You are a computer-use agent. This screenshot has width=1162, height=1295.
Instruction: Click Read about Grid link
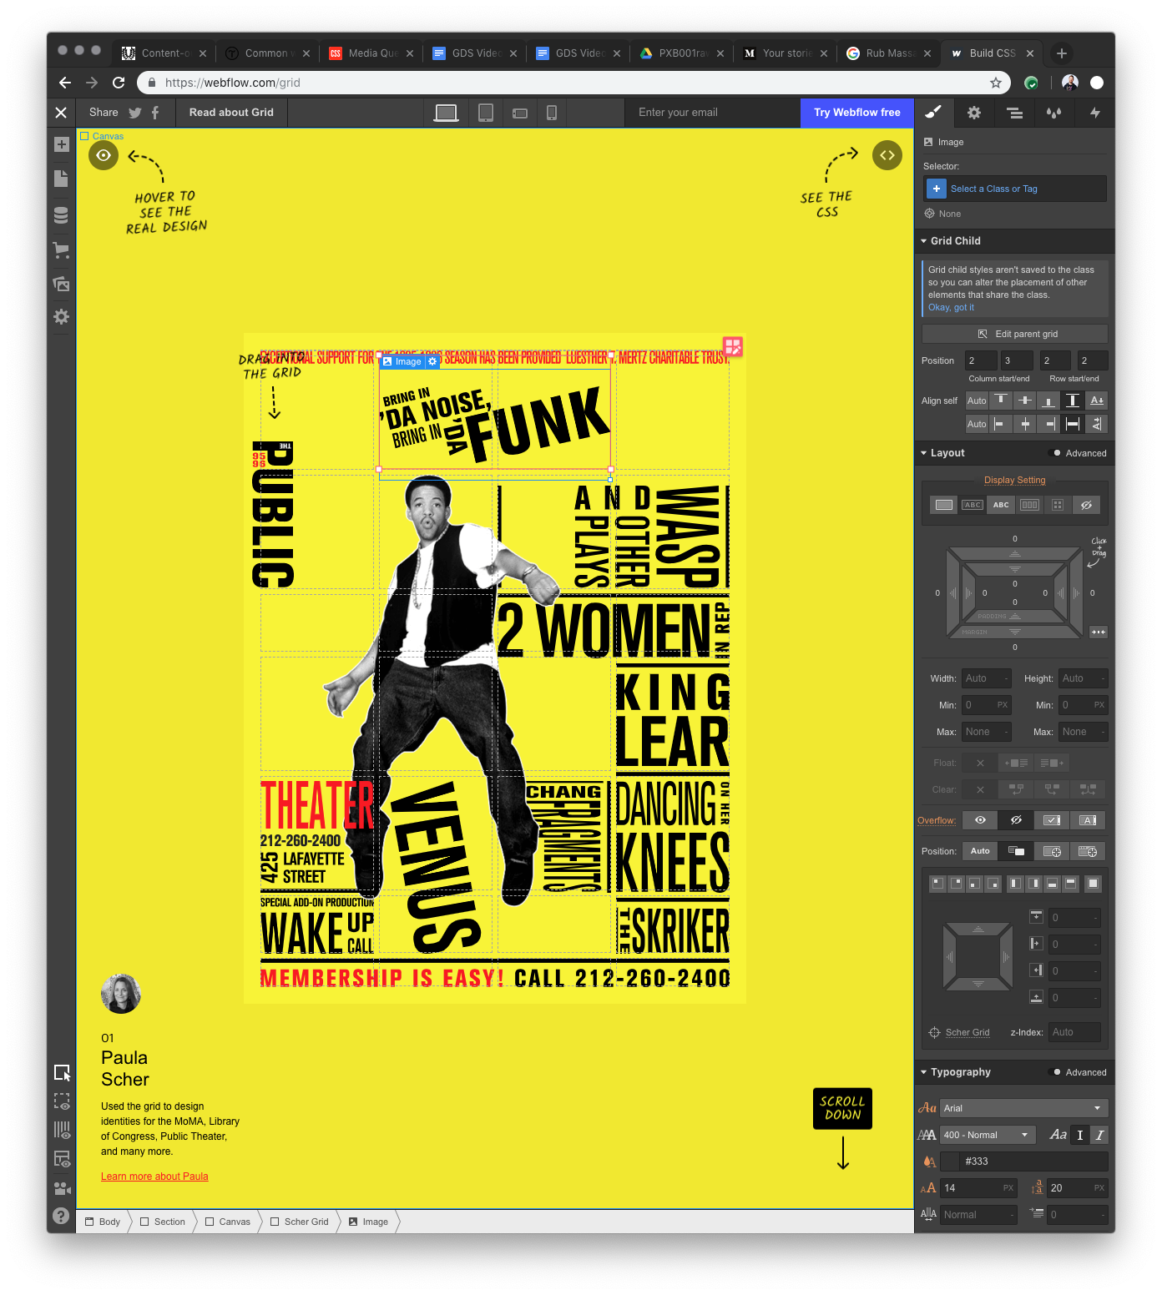click(x=231, y=113)
